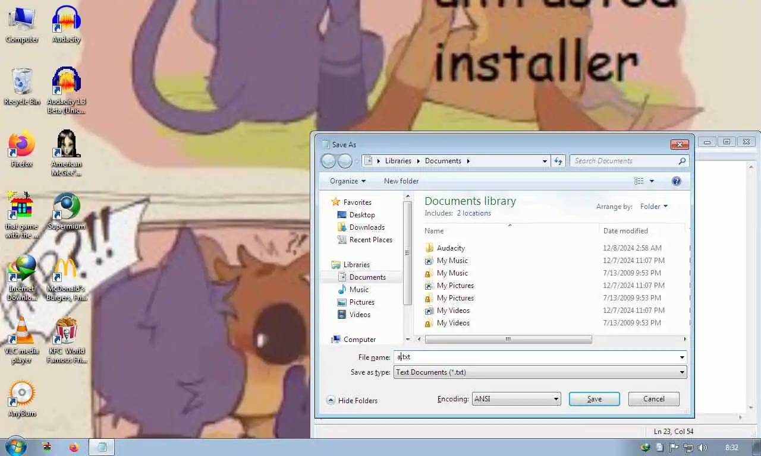Open the Audacity desktop shortcut
Screen dimensions: 761x456
(66, 24)
